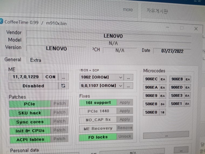Click ME version 11.7.0.1229
Viewport: 205px width, 154px height.
26,77
